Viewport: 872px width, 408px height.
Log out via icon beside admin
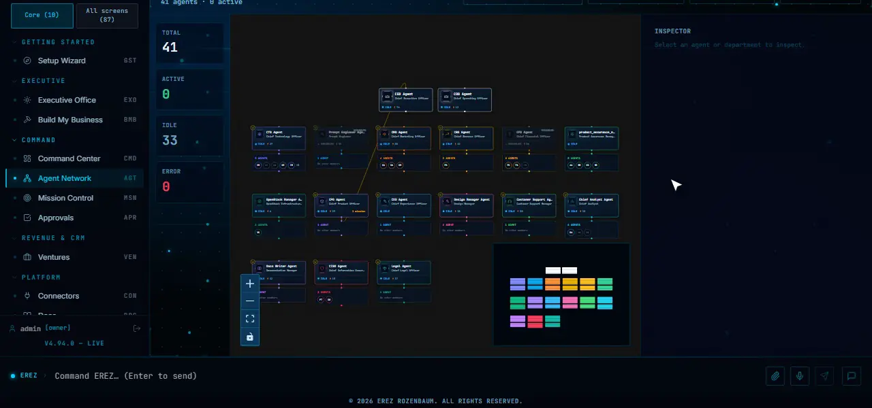tap(137, 328)
